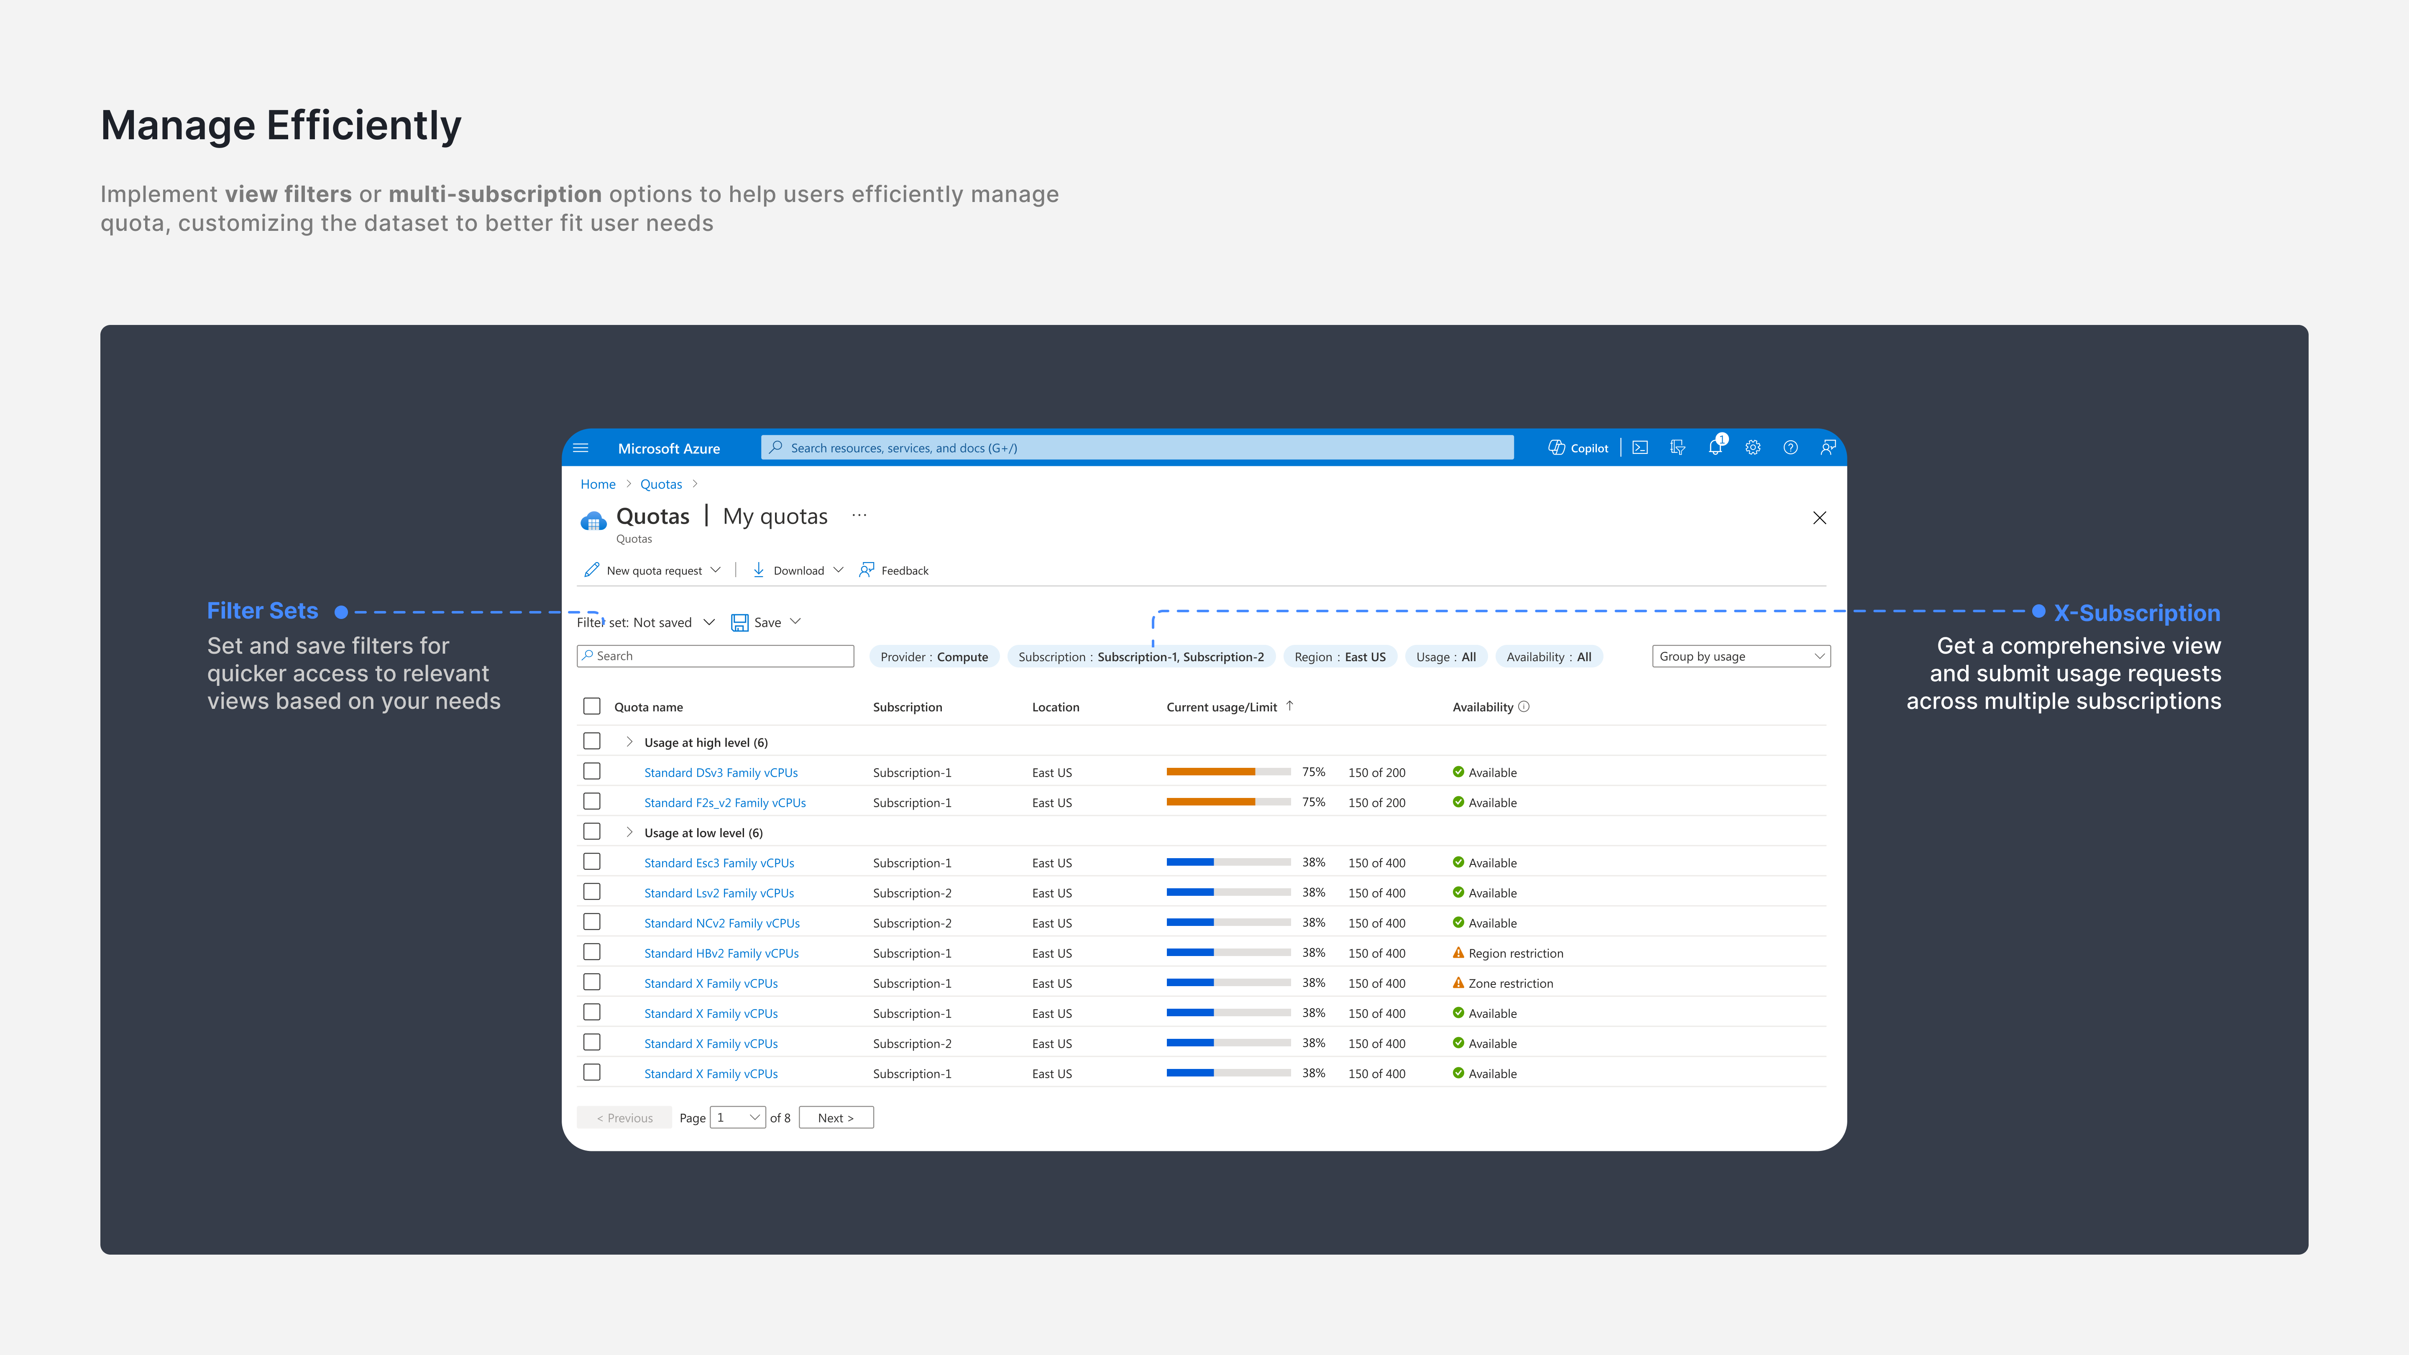The width and height of the screenshot is (2409, 1355).
Task: Click the Availability info icon in column header
Action: pyautogui.click(x=1523, y=707)
